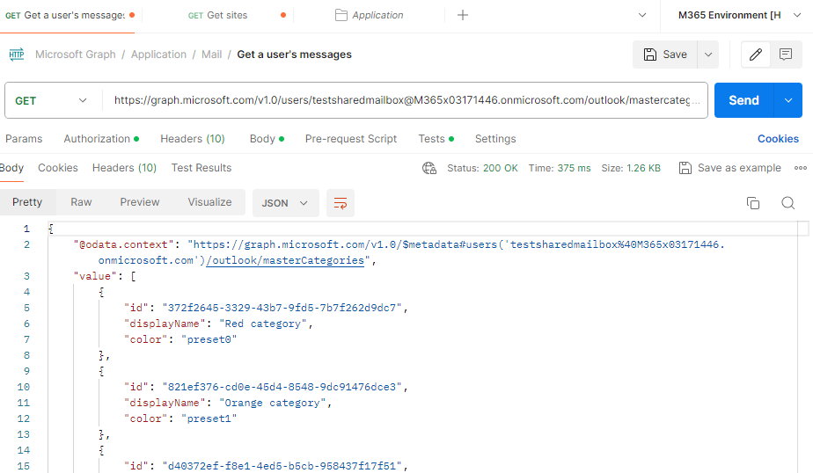Image resolution: width=813 pixels, height=473 pixels.
Task: Open the edit pencil icon
Action: tap(756, 55)
